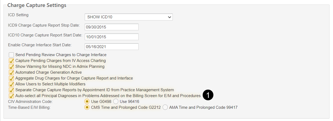Open the ICD Setting dropdown

pyautogui.click(x=128, y=17)
